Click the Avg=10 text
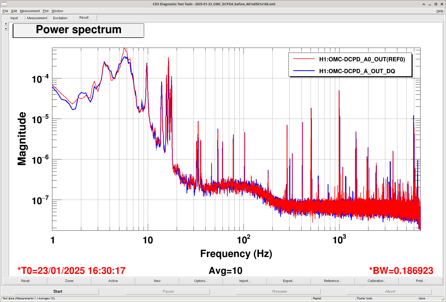The image size is (446, 302). [225, 271]
